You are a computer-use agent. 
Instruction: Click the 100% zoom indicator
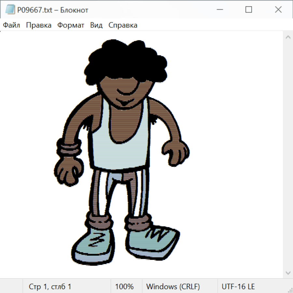[124, 287]
